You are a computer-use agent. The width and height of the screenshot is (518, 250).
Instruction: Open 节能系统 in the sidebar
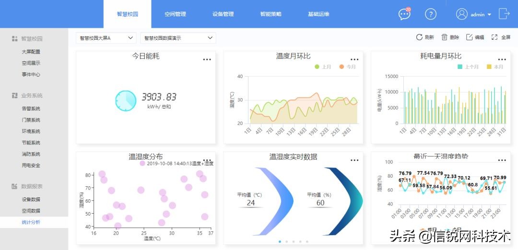[31, 143]
